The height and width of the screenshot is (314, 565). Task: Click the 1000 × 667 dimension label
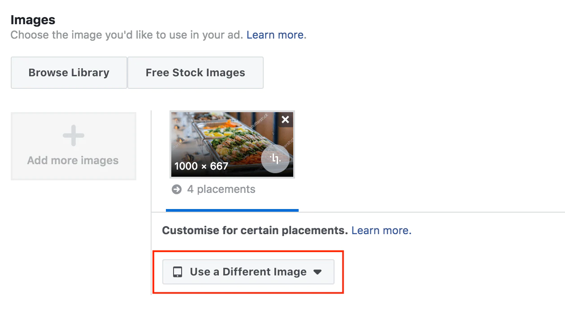[x=201, y=166]
